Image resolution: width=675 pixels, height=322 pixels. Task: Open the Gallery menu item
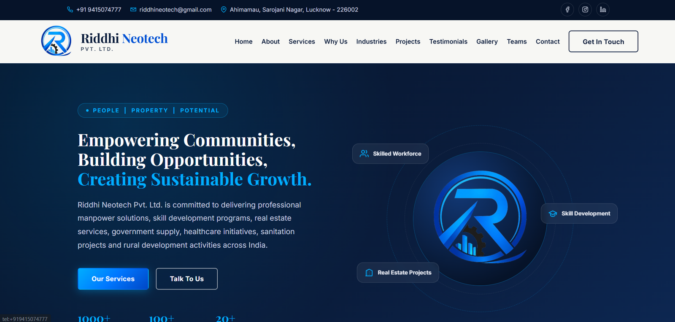click(x=487, y=41)
